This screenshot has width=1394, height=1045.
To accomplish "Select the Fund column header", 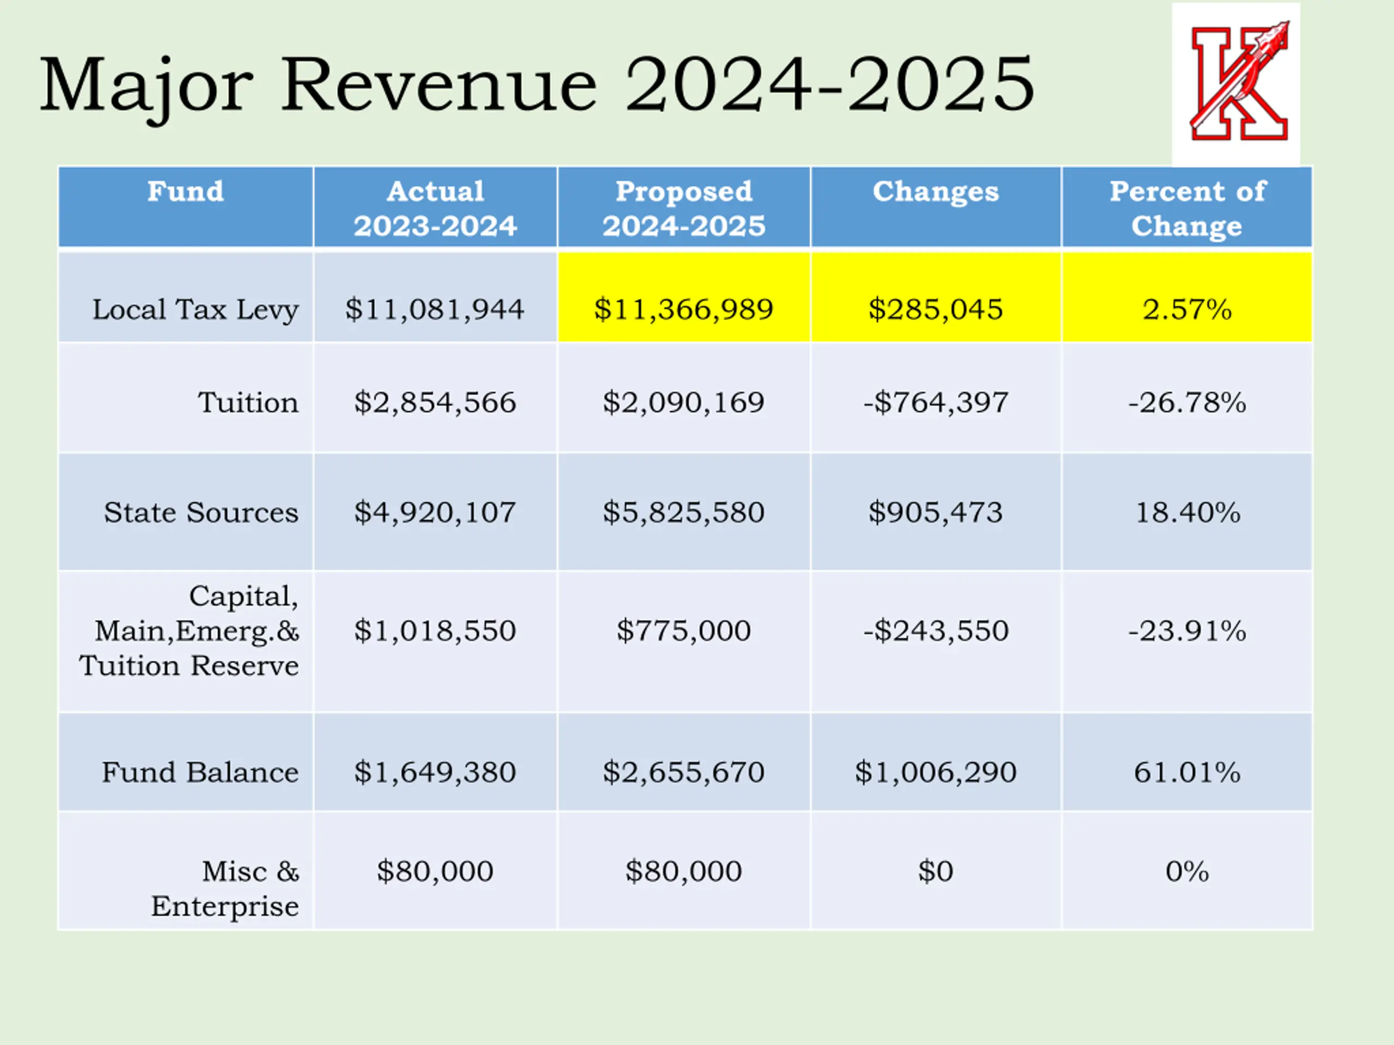I will click(x=185, y=192).
